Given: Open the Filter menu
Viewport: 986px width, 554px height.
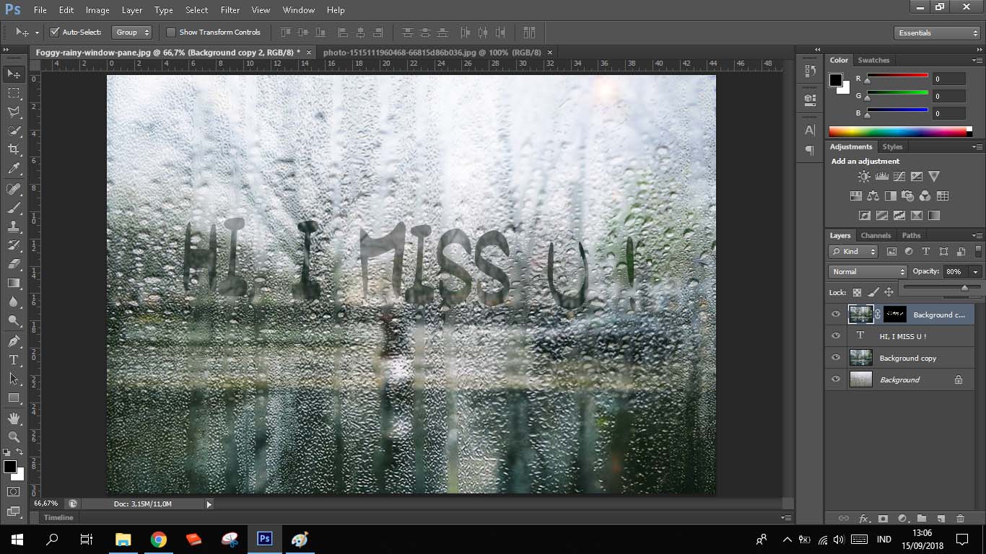Looking at the screenshot, I should [230, 10].
